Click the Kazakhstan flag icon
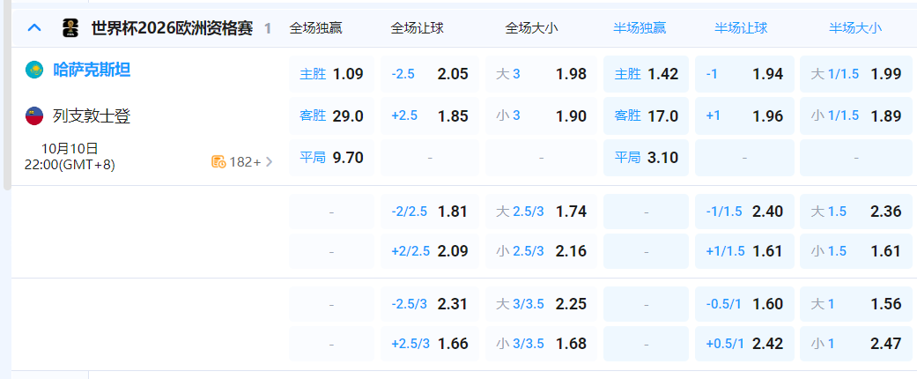The image size is (917, 379). tap(34, 70)
